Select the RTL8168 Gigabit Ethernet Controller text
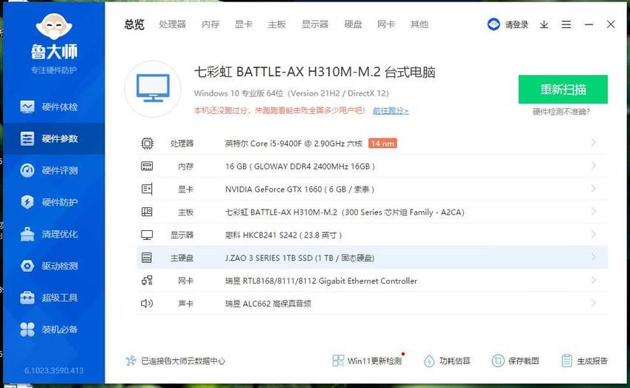Image resolution: width=630 pixels, height=388 pixels. (321, 281)
